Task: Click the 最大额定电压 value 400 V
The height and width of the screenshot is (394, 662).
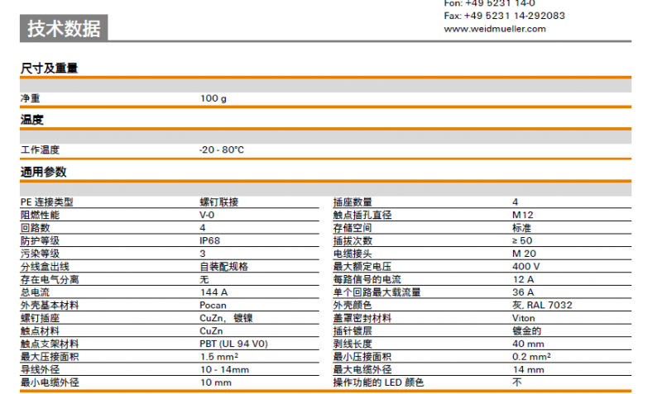Action: point(525,266)
